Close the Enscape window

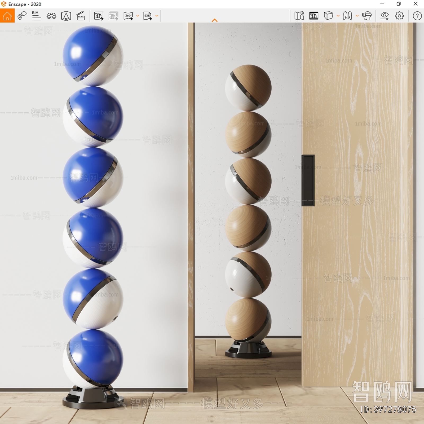coord(416,4)
